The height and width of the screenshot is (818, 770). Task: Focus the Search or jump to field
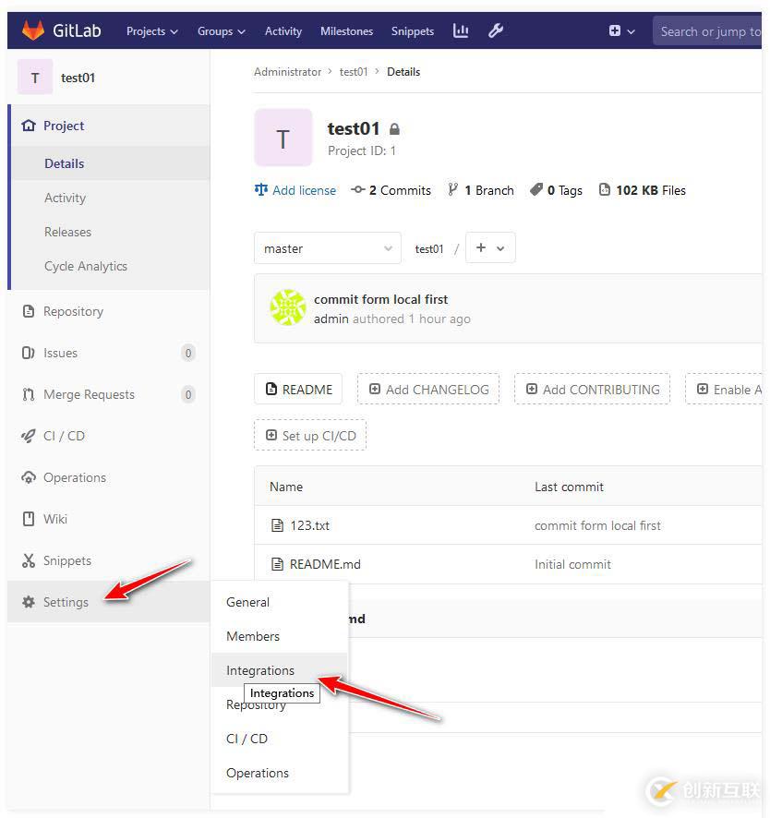point(707,31)
